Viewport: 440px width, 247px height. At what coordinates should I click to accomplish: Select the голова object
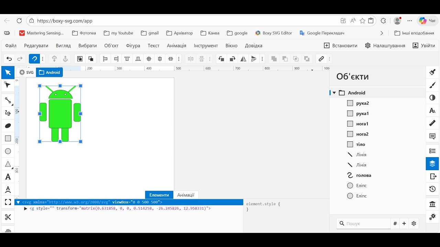click(x=377, y=175)
